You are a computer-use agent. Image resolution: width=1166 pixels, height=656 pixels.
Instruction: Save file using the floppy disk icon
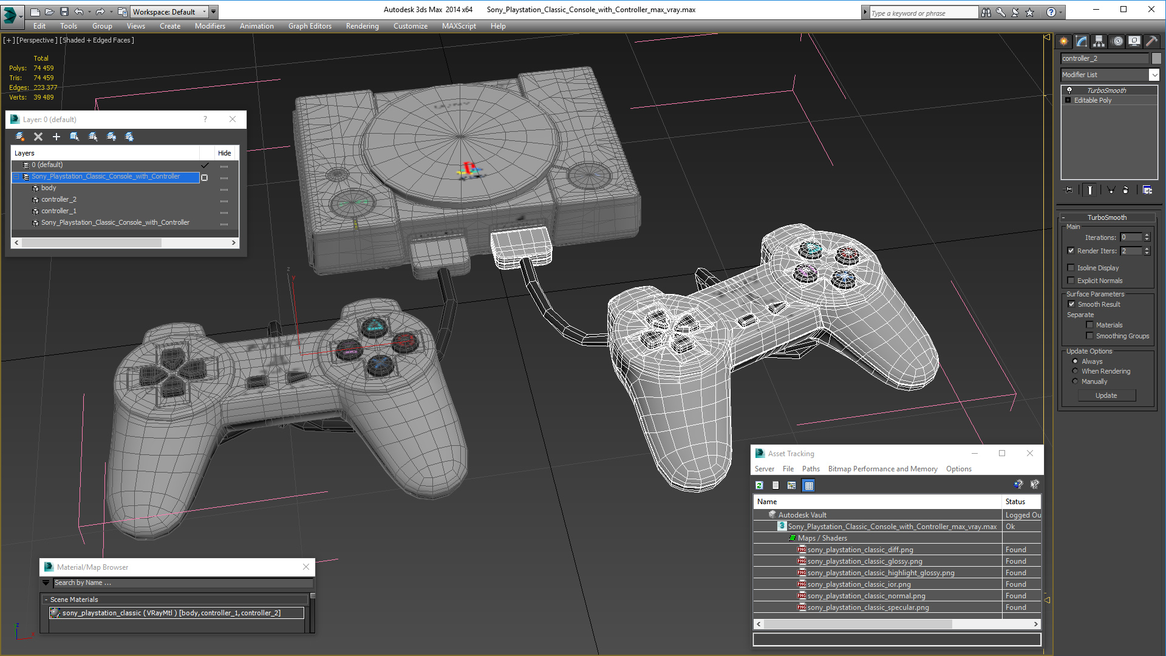[64, 12]
